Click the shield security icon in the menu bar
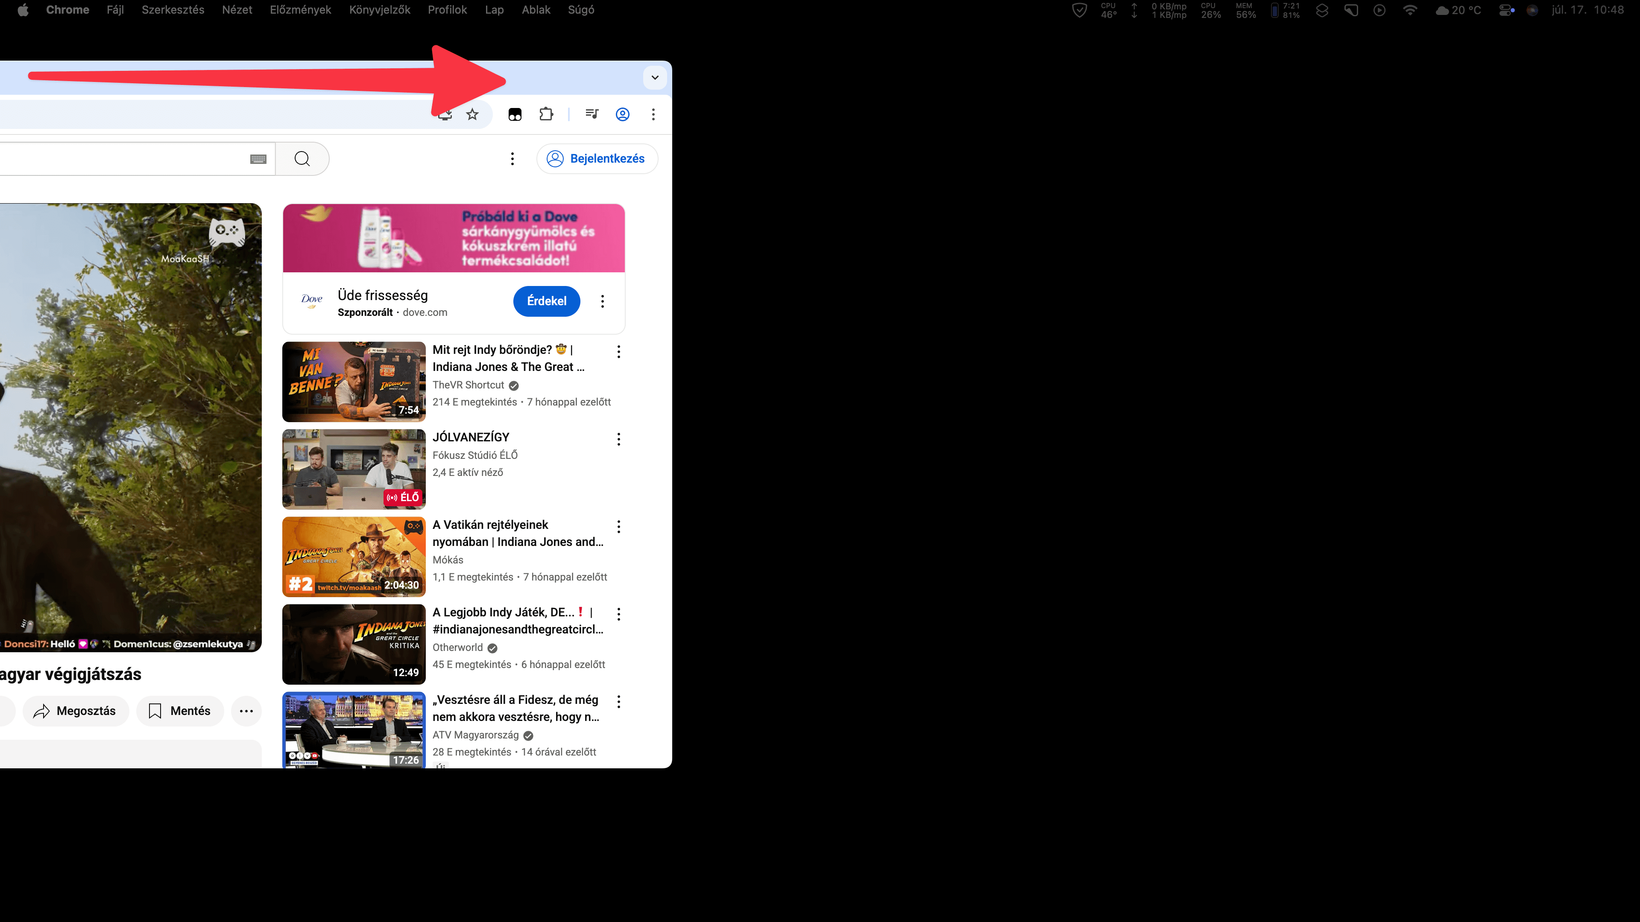The height and width of the screenshot is (922, 1640). 1080,10
